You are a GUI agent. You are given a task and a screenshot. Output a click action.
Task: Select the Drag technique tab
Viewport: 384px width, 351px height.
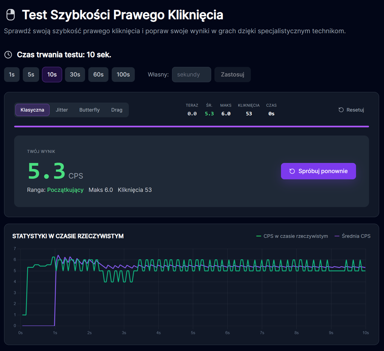point(117,110)
